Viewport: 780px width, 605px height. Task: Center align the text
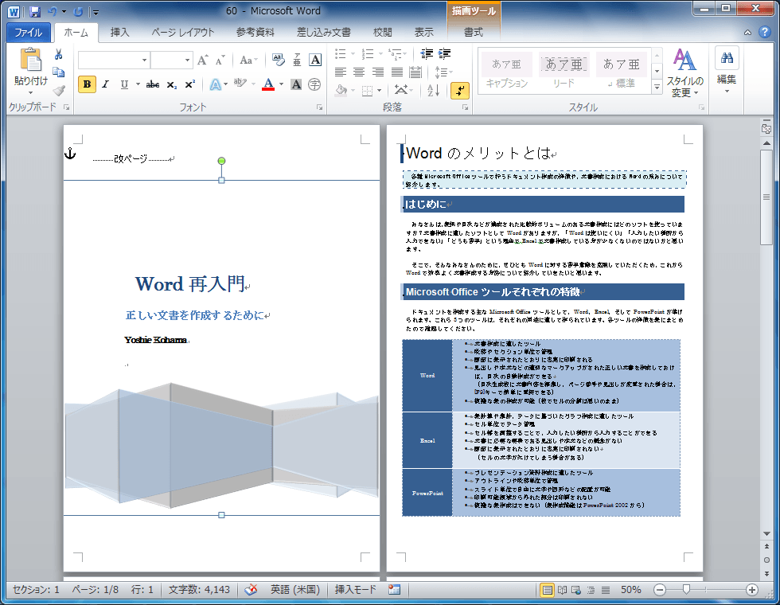coord(359,72)
